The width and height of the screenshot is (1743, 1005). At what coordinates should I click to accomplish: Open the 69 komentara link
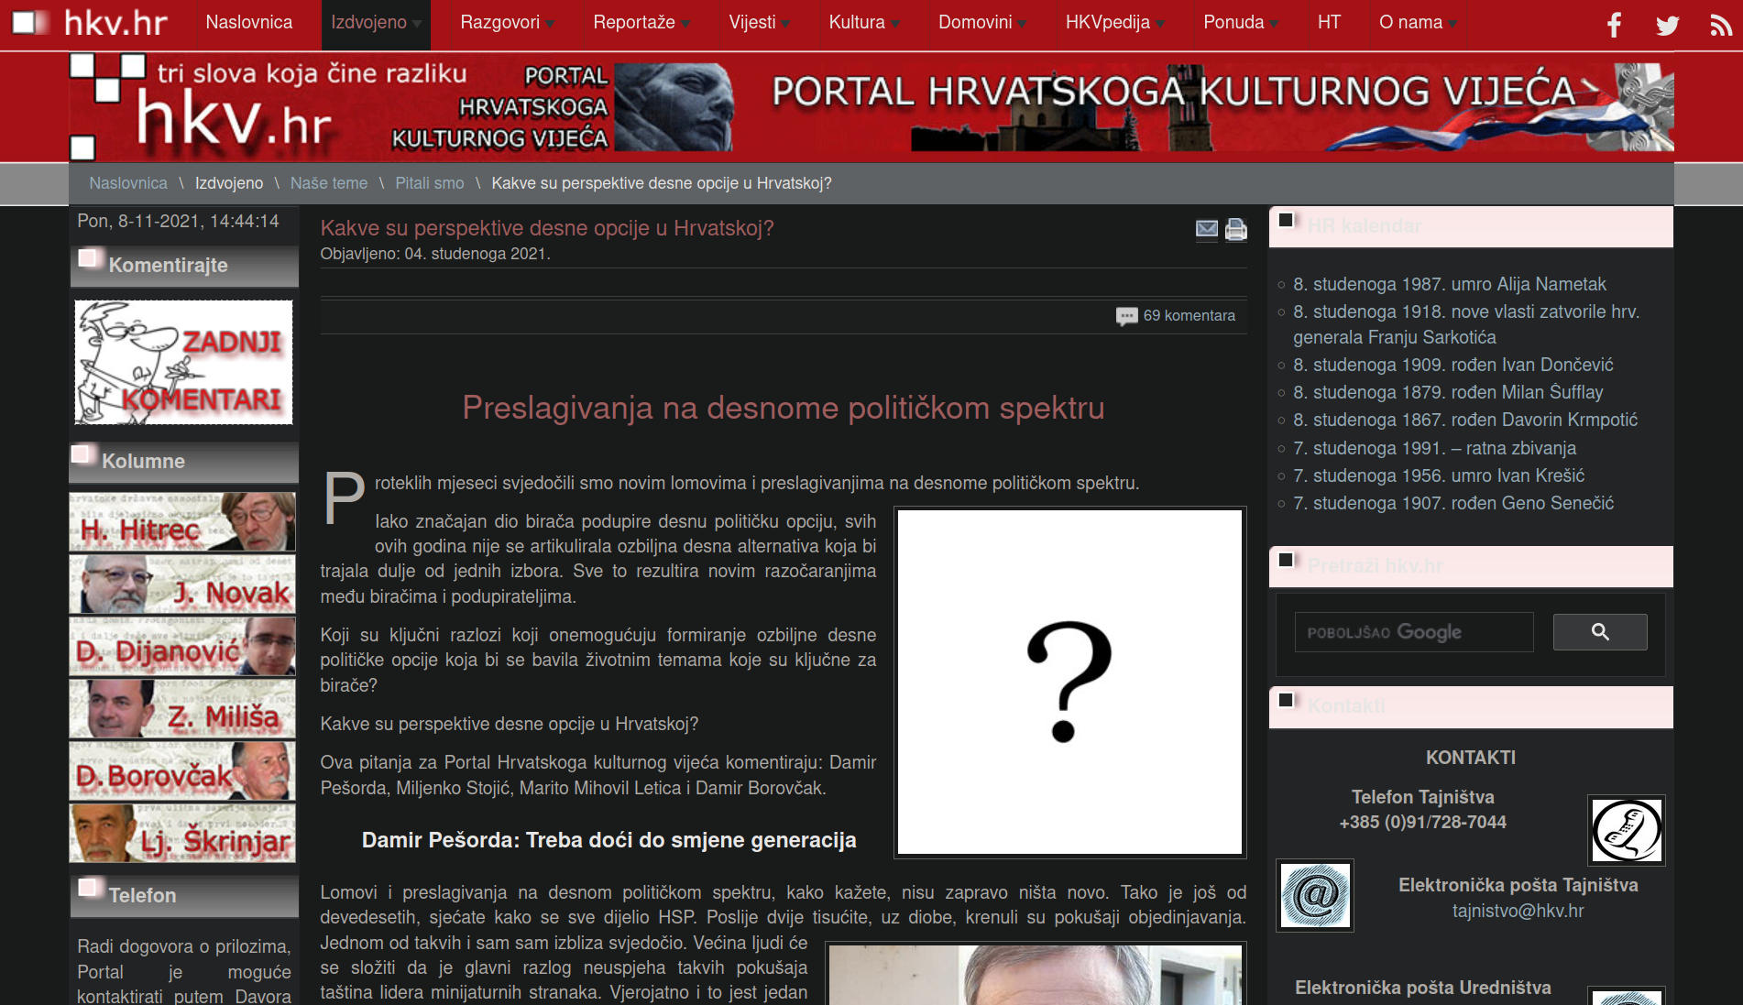(x=1189, y=316)
